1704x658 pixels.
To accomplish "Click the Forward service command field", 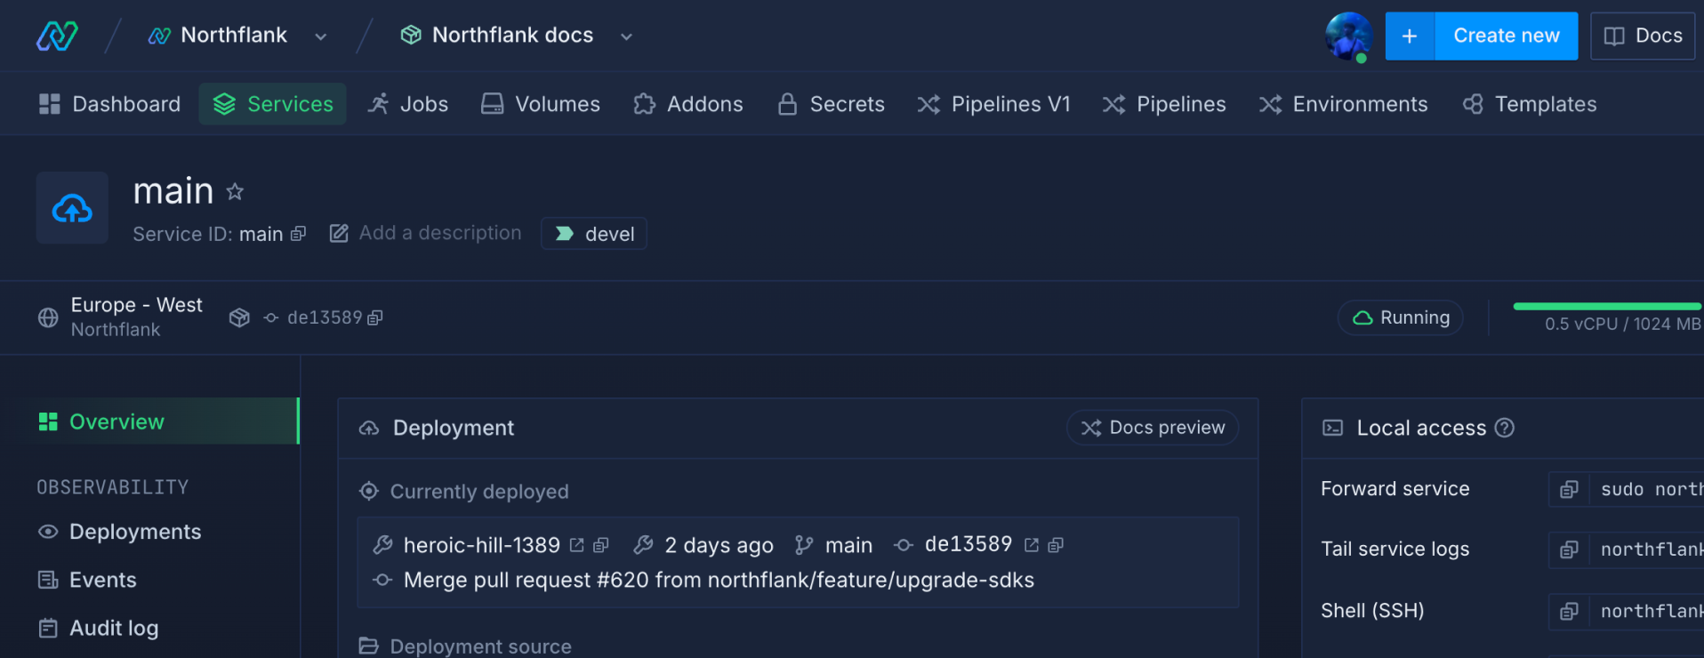I will pyautogui.click(x=1646, y=489).
